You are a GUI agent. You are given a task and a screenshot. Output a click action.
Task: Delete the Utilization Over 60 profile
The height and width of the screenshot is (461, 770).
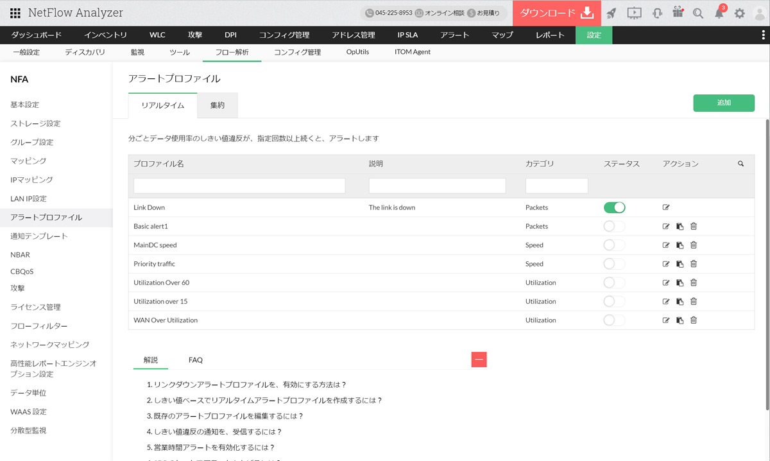click(x=694, y=283)
